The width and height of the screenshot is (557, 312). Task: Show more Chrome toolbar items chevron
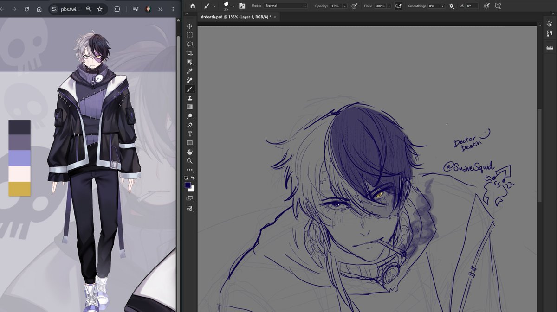[161, 9]
